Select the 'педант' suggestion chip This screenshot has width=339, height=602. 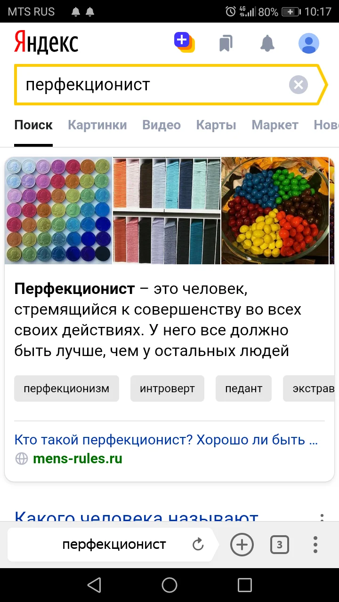[x=243, y=388]
